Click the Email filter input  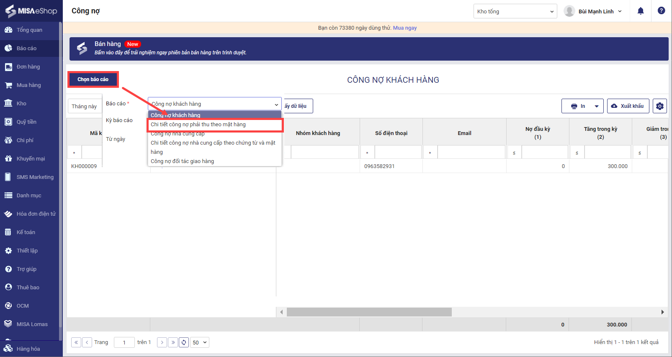point(471,152)
